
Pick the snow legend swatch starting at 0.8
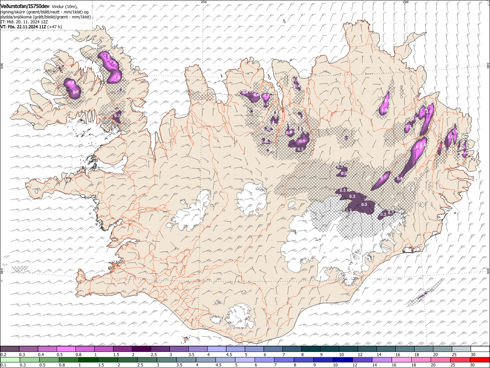(x=85, y=349)
